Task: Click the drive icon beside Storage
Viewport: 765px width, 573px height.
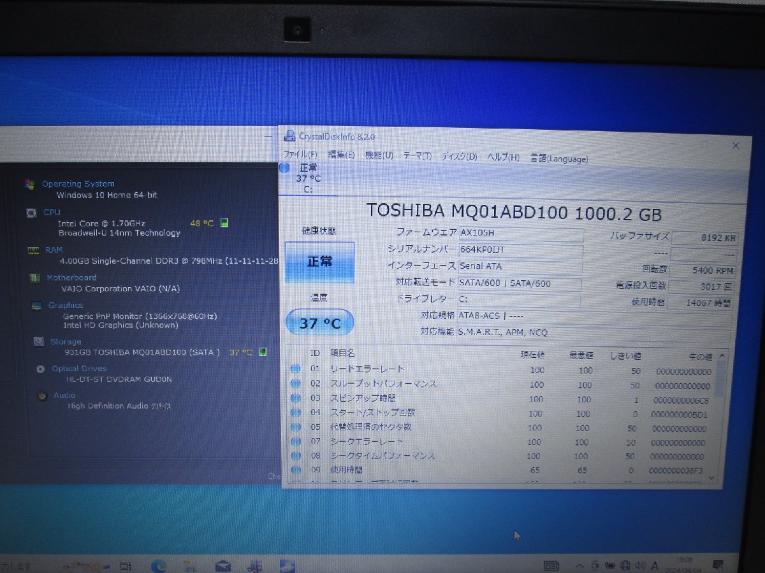Action: [x=39, y=341]
